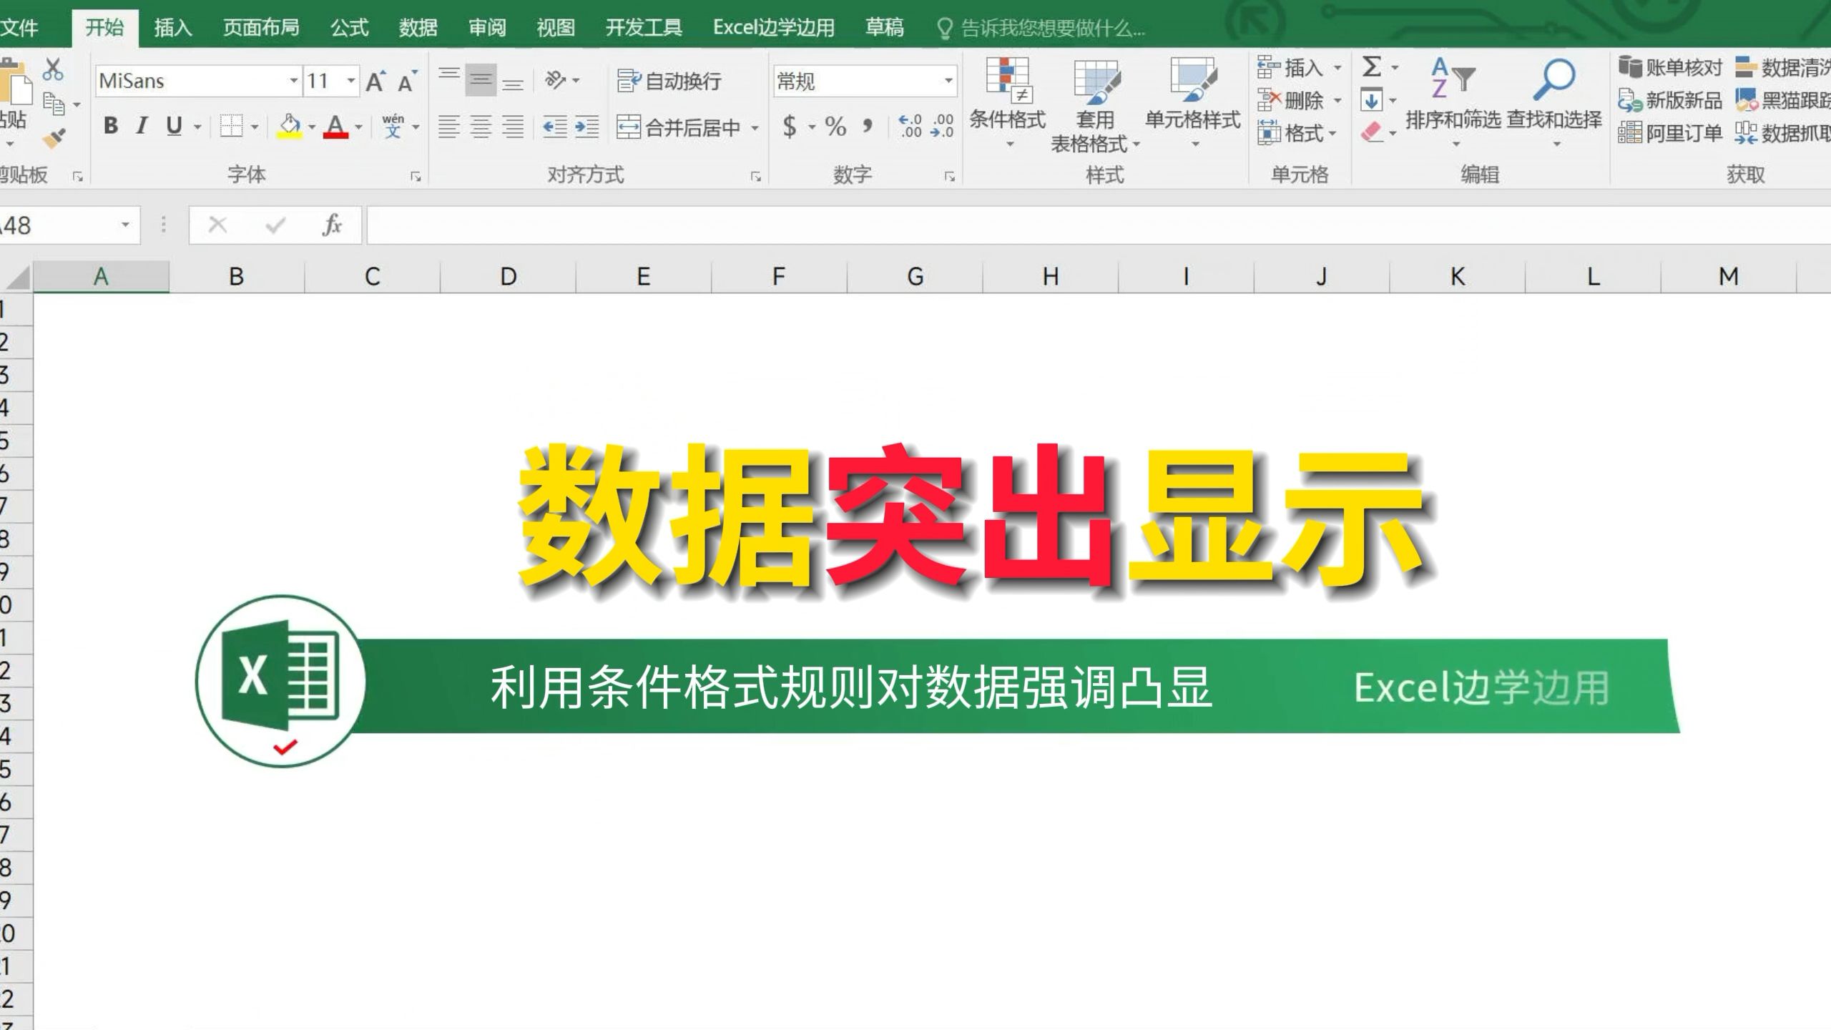Open the MiSans font name dropdown
Viewport: 1831px width, 1030px height.
click(293, 81)
